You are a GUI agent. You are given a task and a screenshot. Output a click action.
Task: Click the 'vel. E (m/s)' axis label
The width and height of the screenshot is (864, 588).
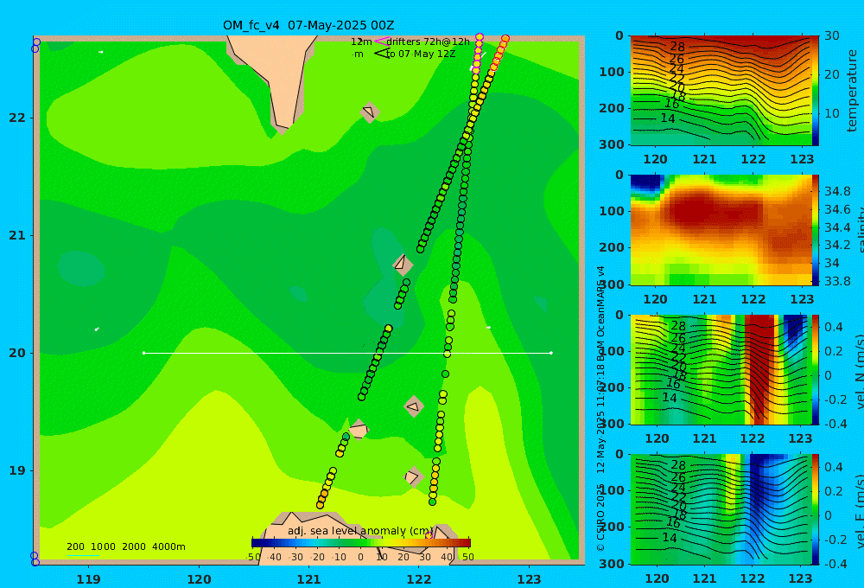[x=860, y=512]
